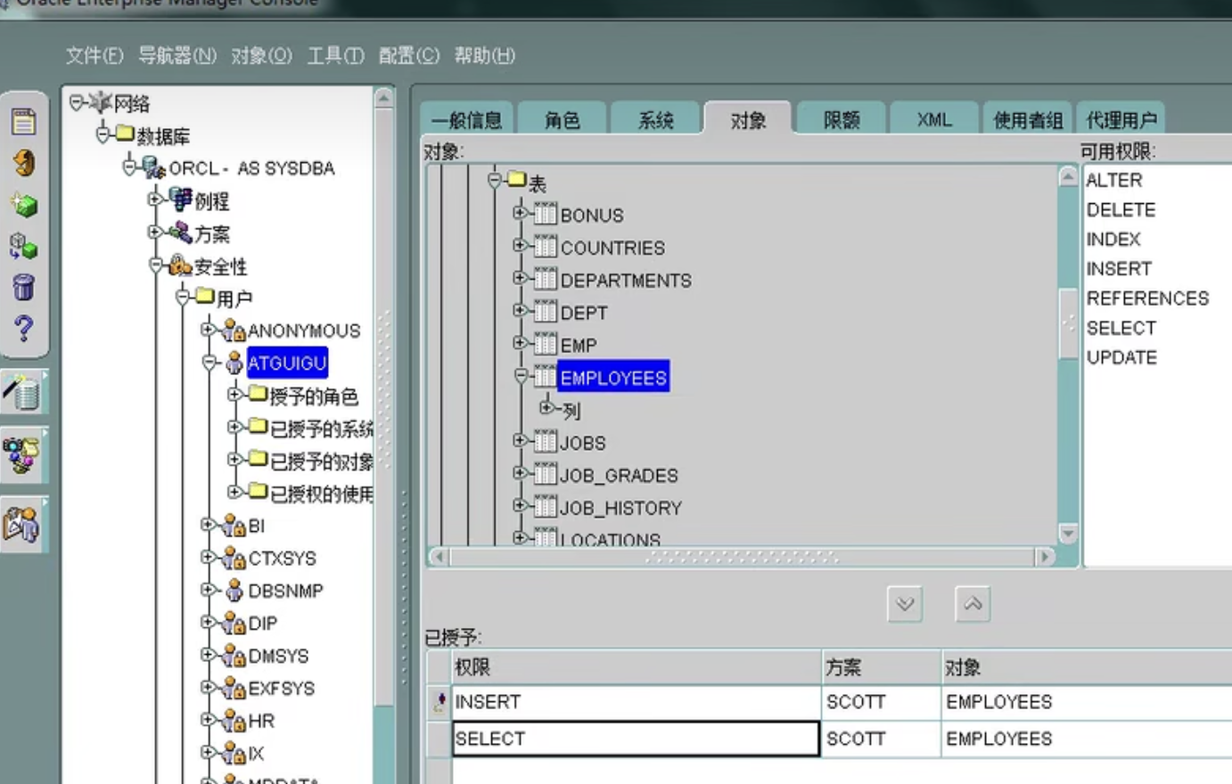Image resolution: width=1232 pixels, height=784 pixels.
Task: Expand the JOB_HISTORY table node
Action: (521, 506)
